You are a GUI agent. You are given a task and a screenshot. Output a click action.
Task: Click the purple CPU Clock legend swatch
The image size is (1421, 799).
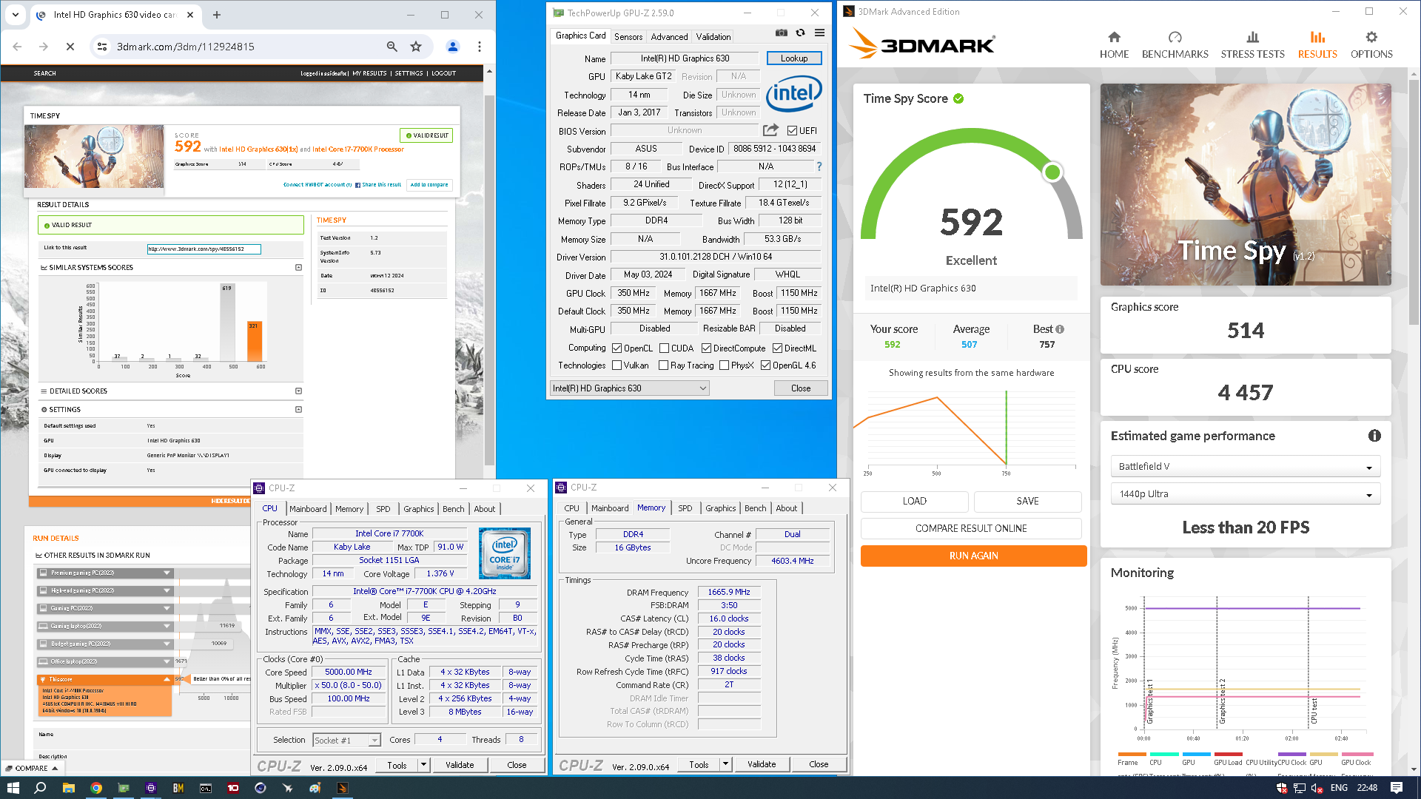1291,754
